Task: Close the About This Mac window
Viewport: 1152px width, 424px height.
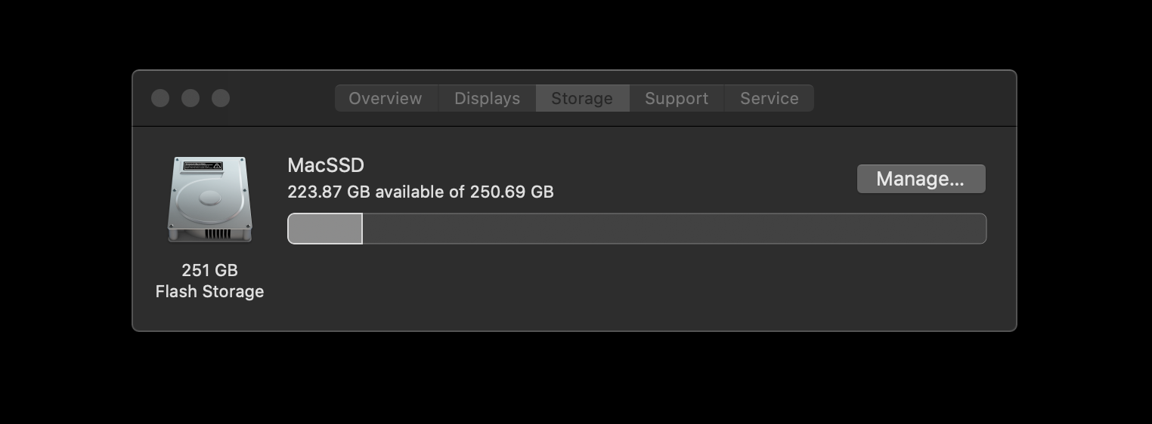Action: [x=160, y=98]
